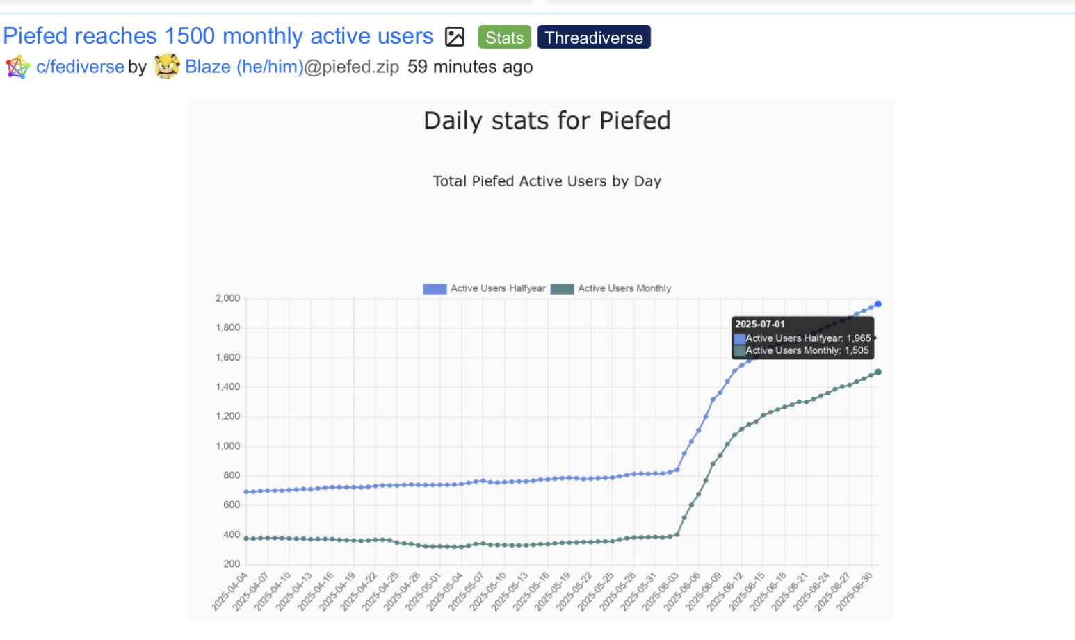Go to the c/fediverse community
Viewport: 1075px width, 640px height.
click(80, 67)
